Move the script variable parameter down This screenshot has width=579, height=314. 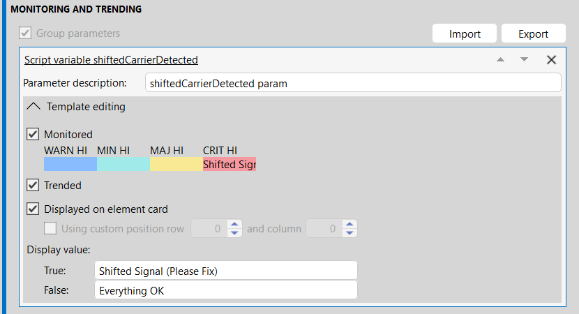click(525, 60)
